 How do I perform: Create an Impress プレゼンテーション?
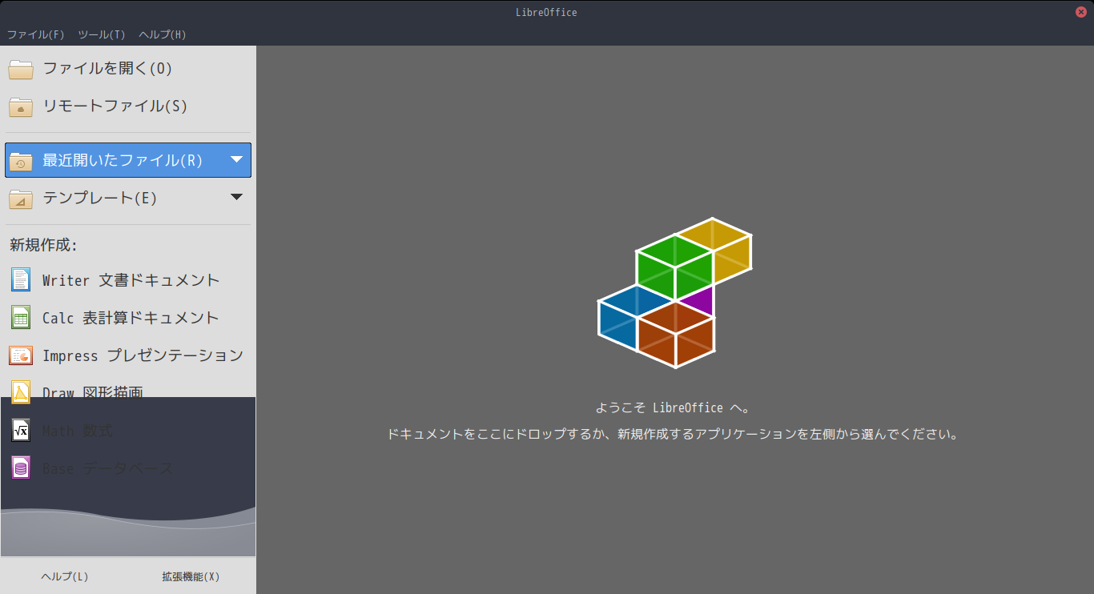tap(143, 355)
